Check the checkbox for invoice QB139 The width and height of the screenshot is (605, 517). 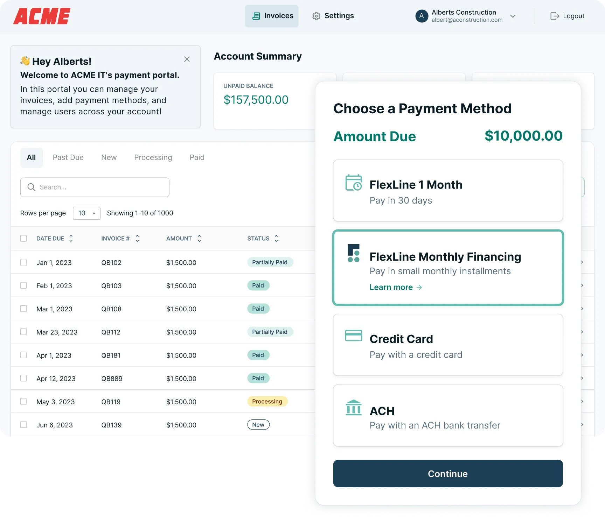pyautogui.click(x=23, y=425)
